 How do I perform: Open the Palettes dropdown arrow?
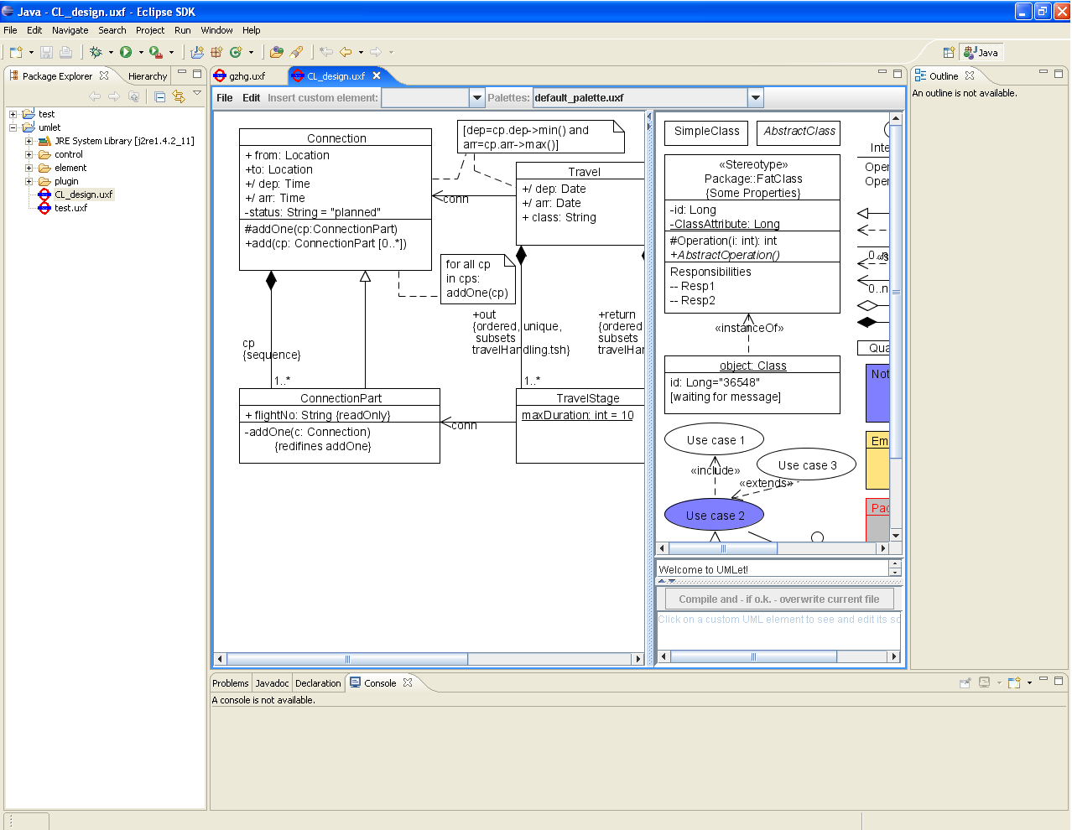755,98
